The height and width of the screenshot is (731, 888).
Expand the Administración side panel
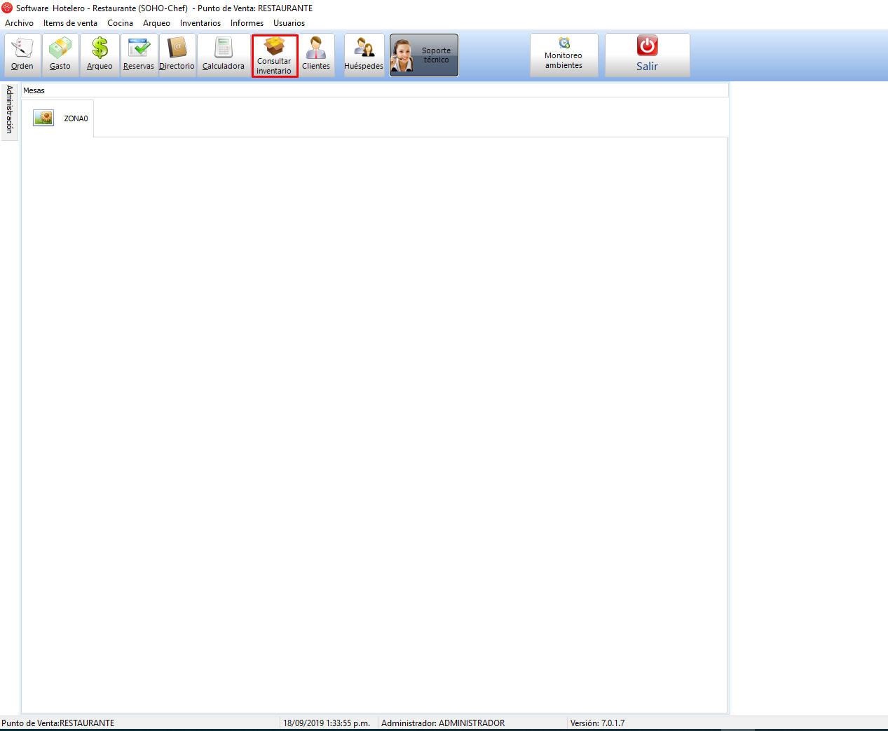(x=10, y=110)
